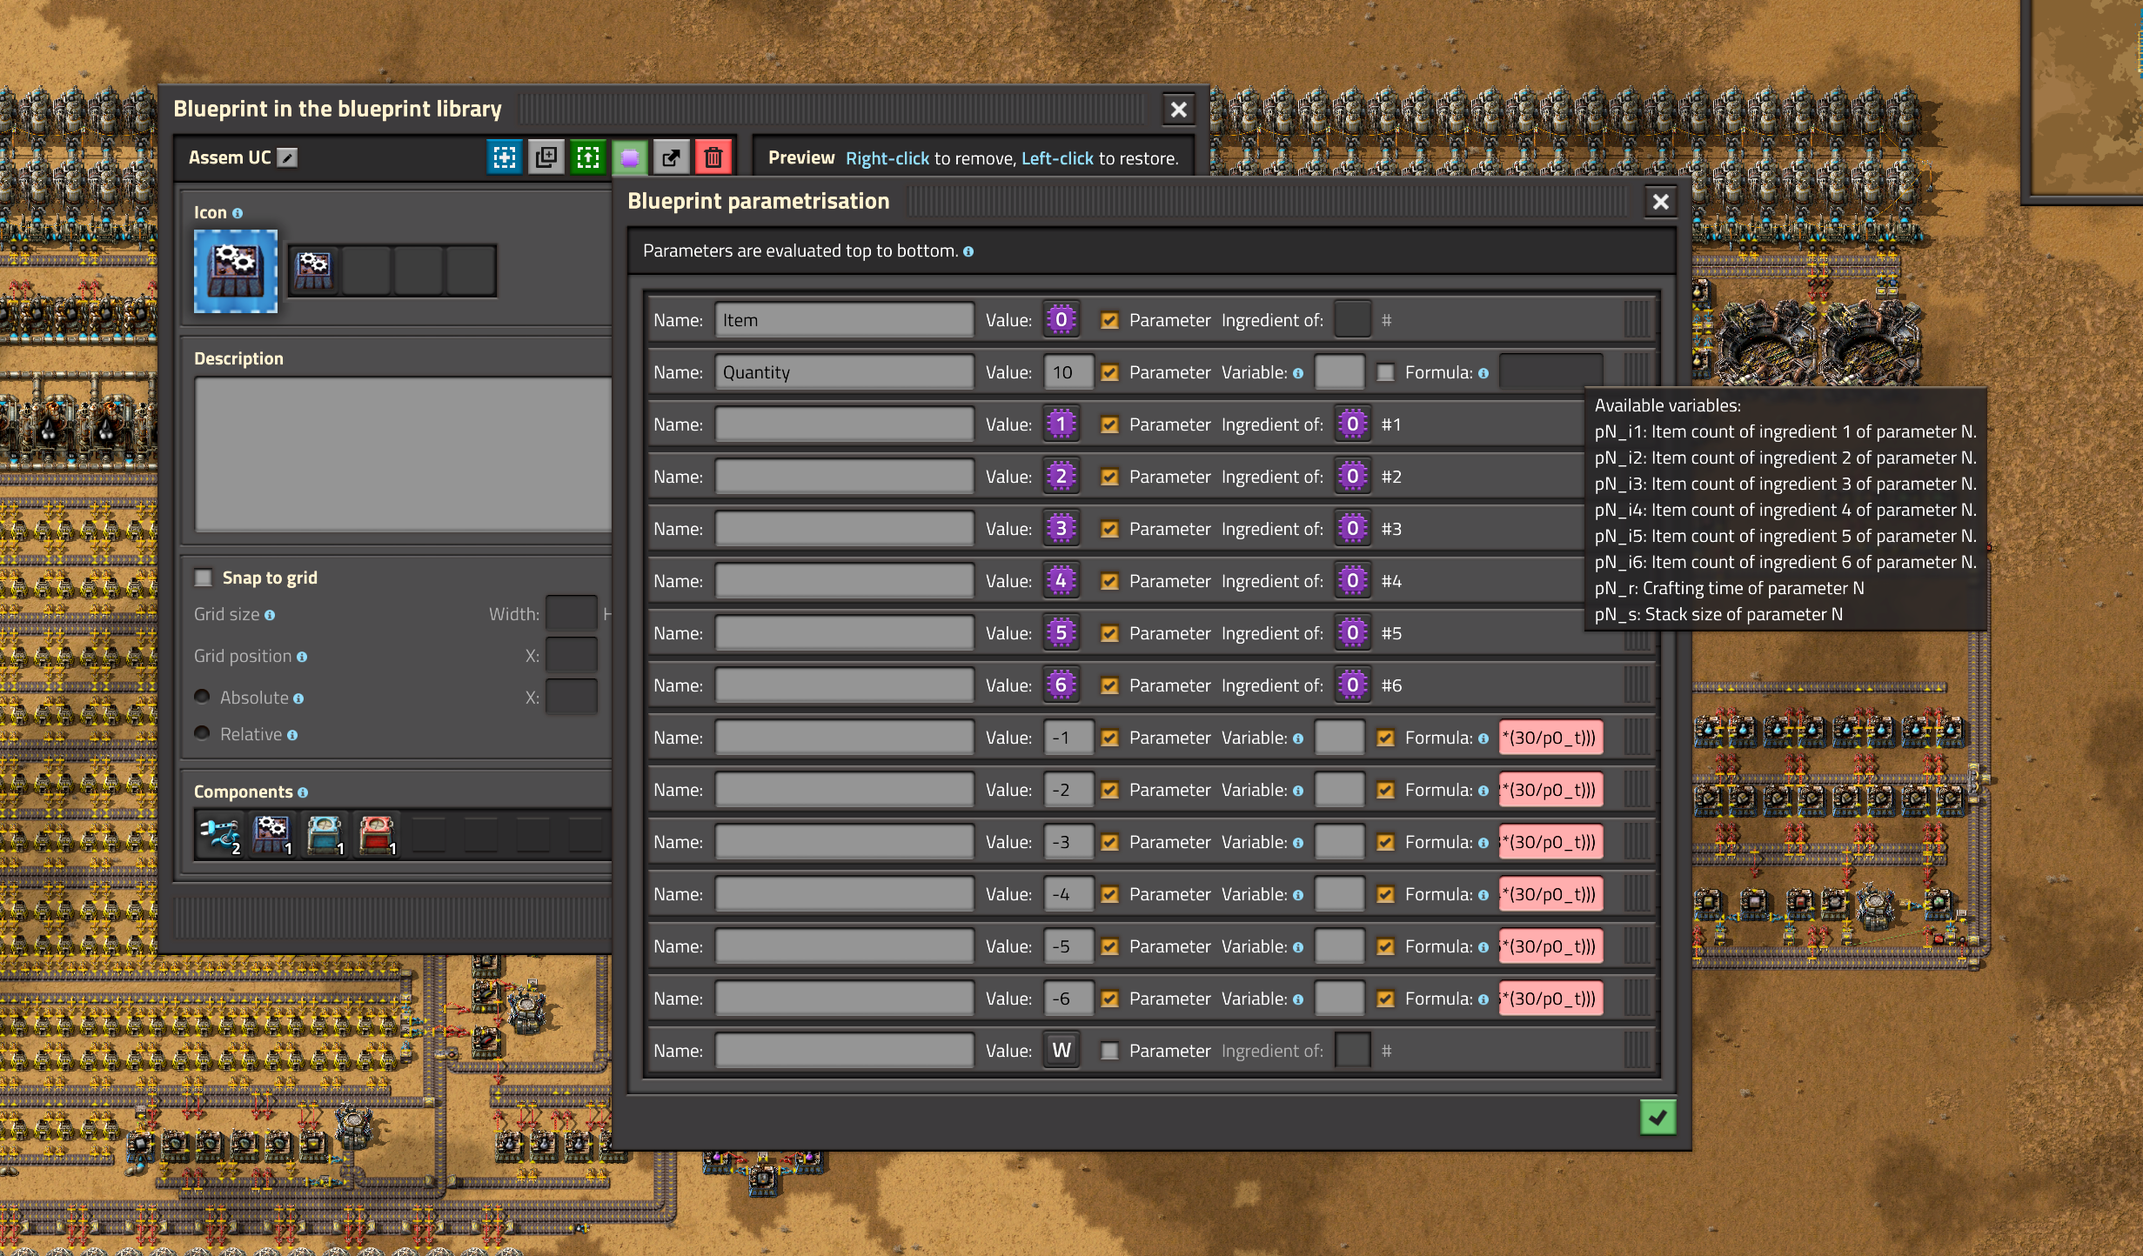This screenshot has height=1256, width=2143.
Task: Click the Formula info icon in the Quantity row
Action: (x=1483, y=373)
